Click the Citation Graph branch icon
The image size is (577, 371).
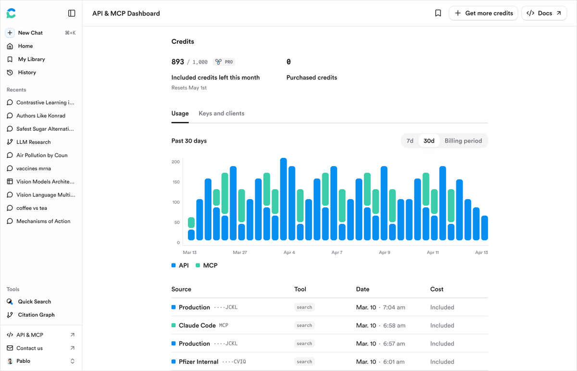(10, 315)
